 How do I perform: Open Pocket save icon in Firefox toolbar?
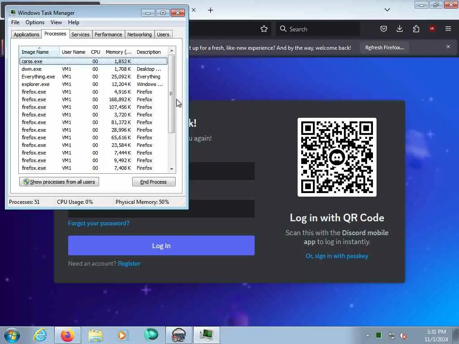384,29
